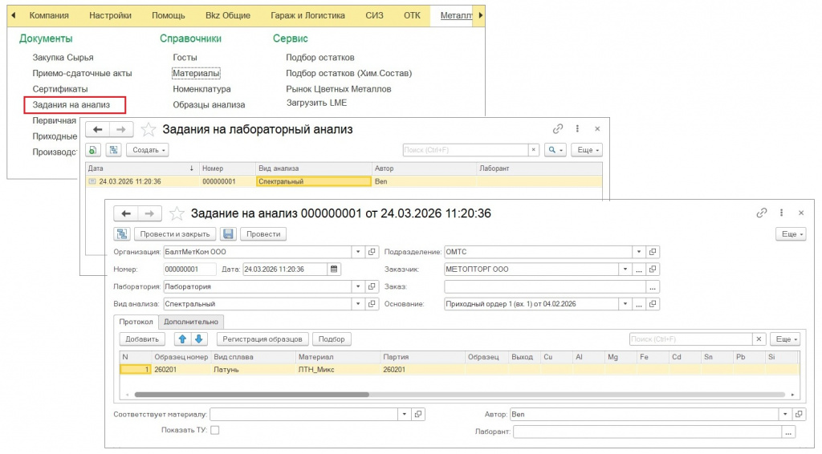Open the Еще menu of the document
822x454 pixels.
[790, 233]
